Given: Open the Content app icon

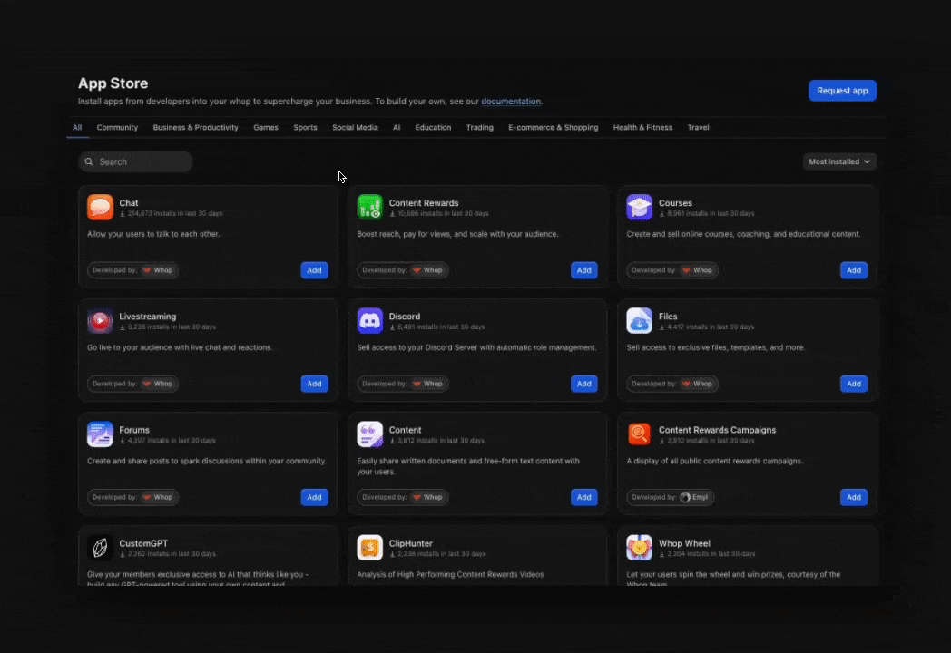Looking at the screenshot, I should click(369, 434).
